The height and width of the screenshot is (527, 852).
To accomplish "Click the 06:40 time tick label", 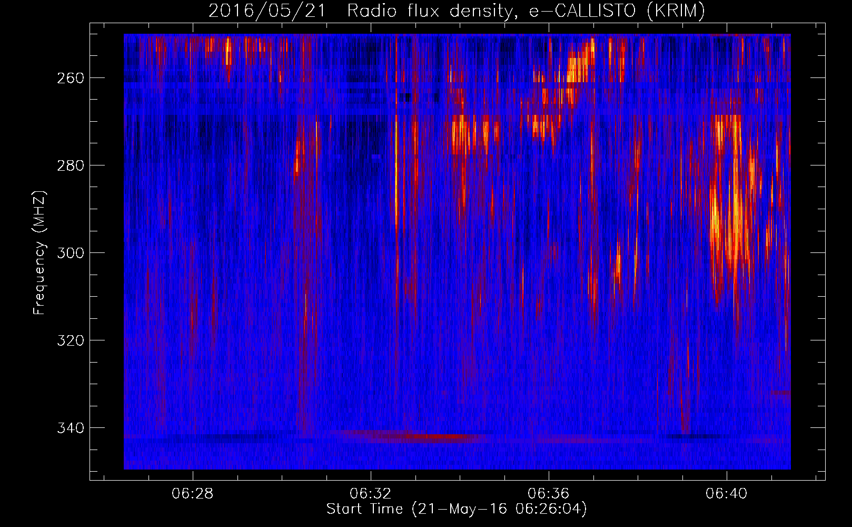I will tap(727, 494).
